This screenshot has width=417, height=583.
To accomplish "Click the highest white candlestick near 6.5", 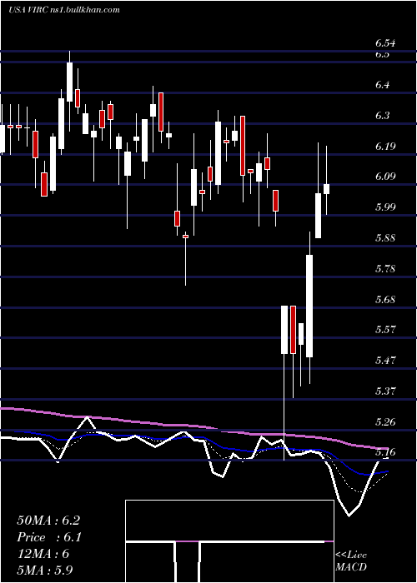I will tap(69, 82).
